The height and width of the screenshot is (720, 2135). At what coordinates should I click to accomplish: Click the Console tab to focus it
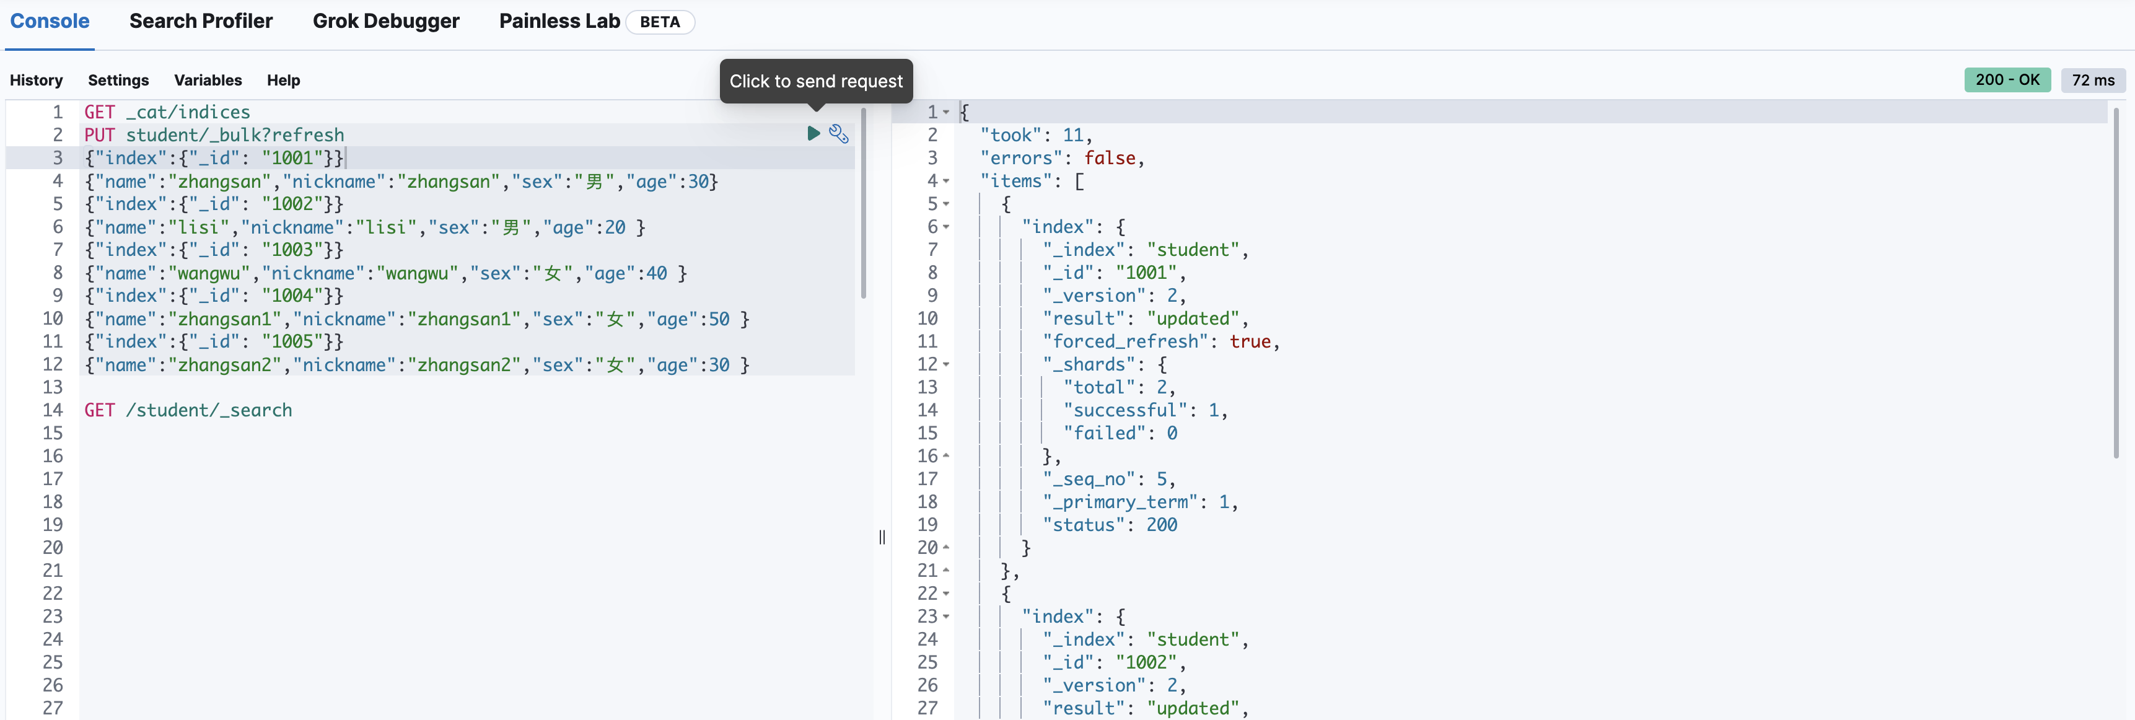click(x=50, y=20)
